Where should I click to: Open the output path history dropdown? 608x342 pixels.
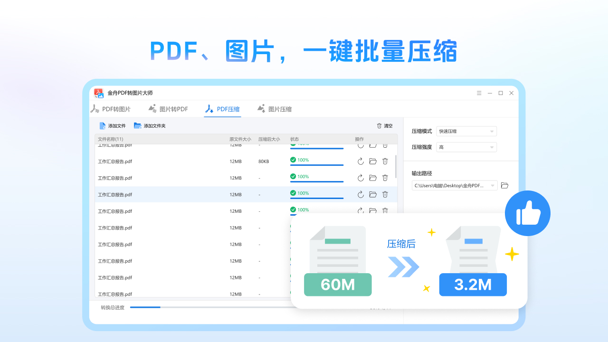(x=492, y=185)
